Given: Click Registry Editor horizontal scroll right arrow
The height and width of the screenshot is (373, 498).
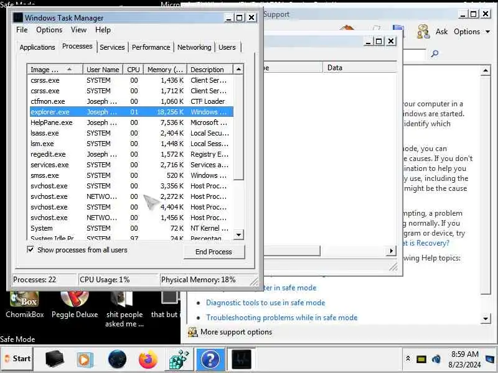Looking at the screenshot, I should pyautogui.click(x=392, y=251).
